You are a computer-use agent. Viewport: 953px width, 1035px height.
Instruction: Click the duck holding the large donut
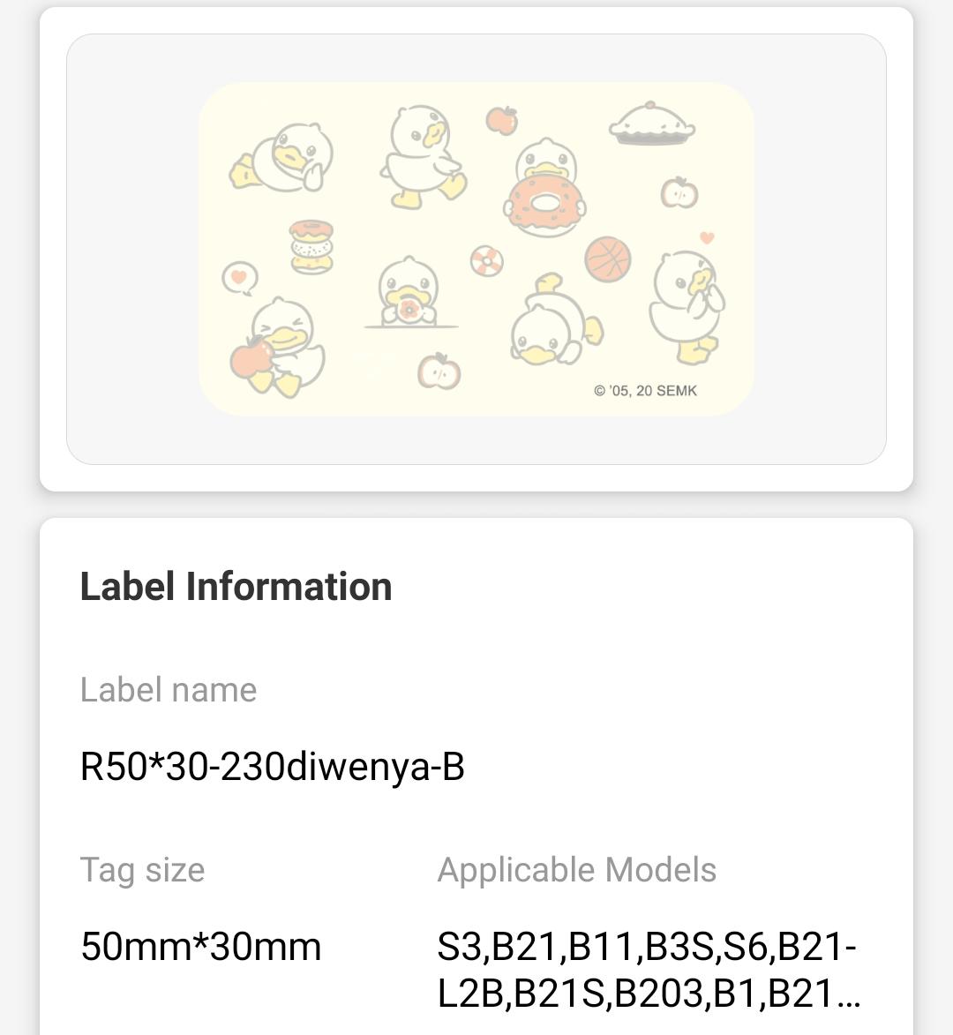click(x=544, y=190)
